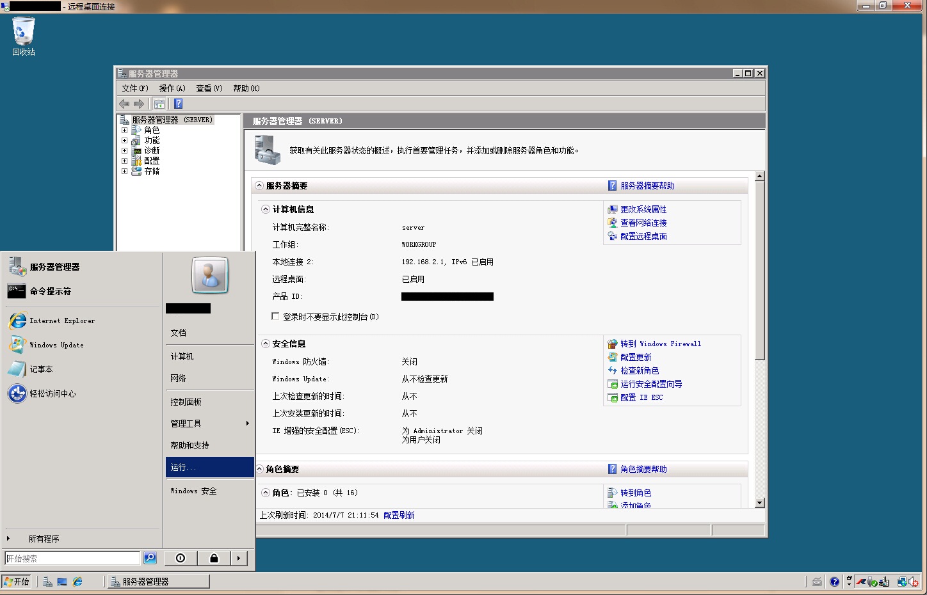The width and height of the screenshot is (927, 595).
Task: Collapse the 角色摘要 section
Action: (x=260, y=469)
